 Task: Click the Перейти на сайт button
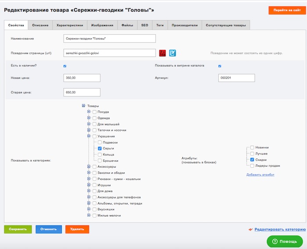pos(287,10)
